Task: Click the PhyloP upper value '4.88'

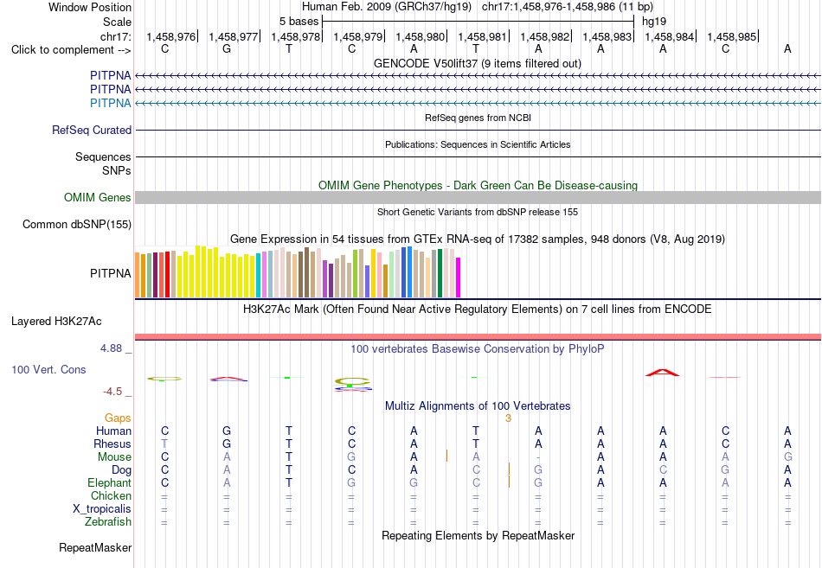Action: 111,348
